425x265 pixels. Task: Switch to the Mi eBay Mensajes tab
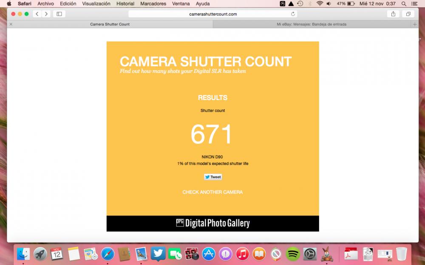tap(312, 24)
